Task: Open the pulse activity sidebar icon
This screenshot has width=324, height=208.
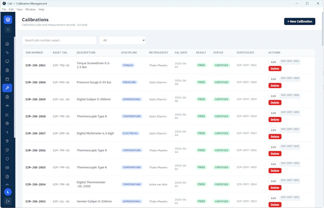Action: tap(7, 53)
